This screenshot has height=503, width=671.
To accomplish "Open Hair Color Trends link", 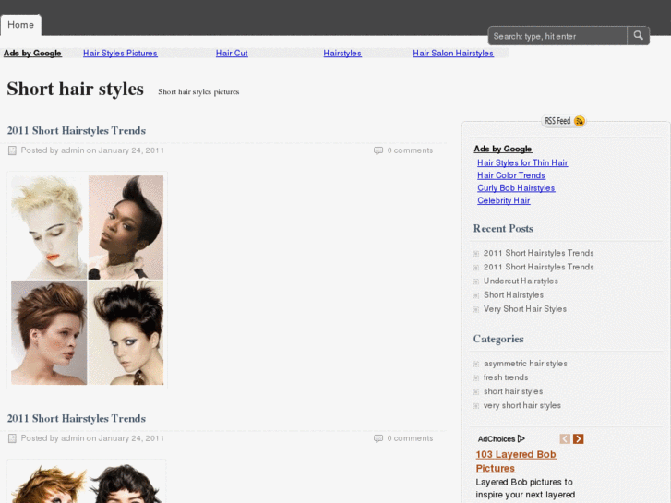I will point(511,175).
